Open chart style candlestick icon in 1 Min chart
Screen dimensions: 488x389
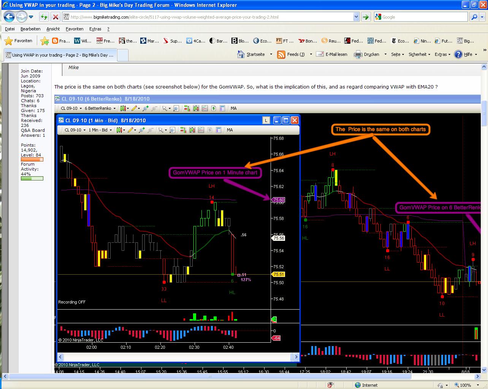119,130
